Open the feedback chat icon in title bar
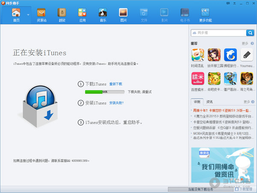 pos(228,3)
